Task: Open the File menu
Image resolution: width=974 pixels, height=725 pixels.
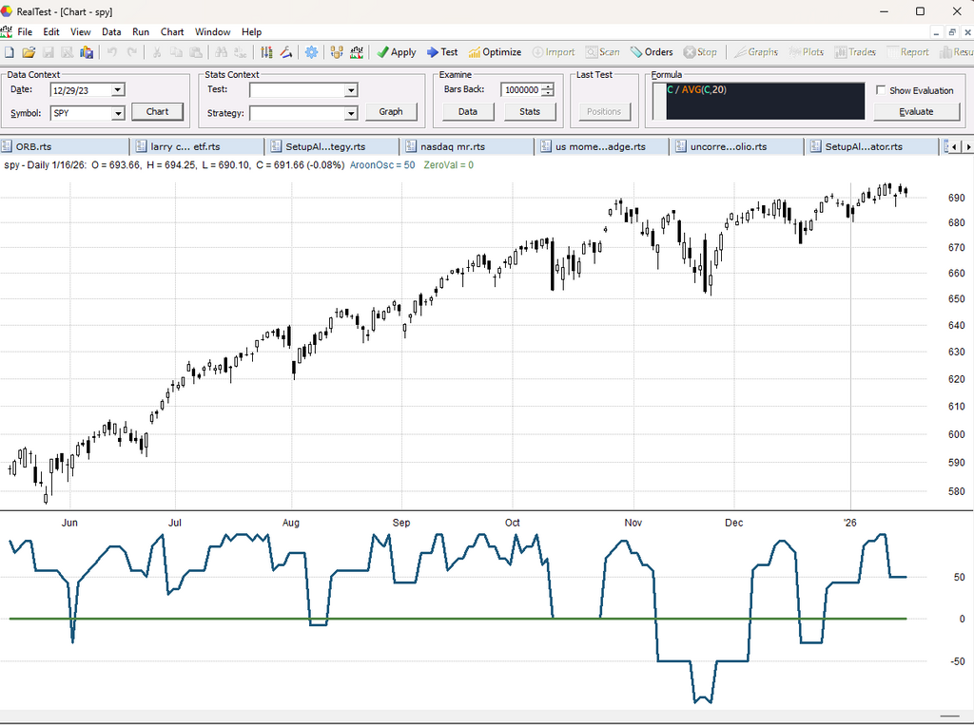Action: click(x=25, y=32)
